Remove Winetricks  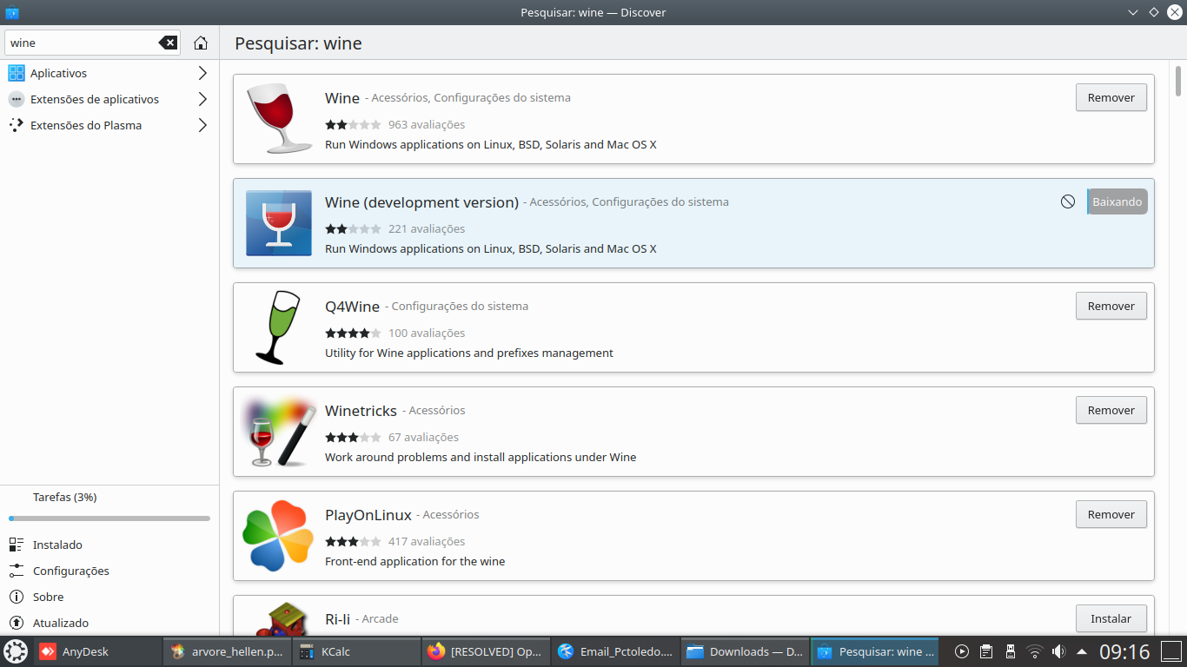[x=1111, y=410]
